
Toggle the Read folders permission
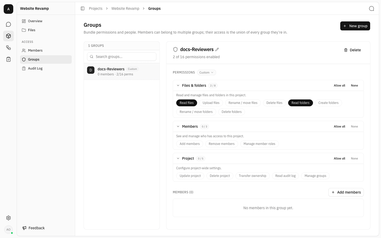(x=300, y=103)
